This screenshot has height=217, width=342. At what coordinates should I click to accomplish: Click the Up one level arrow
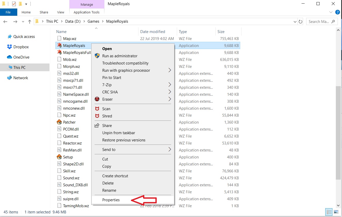(x=30, y=22)
